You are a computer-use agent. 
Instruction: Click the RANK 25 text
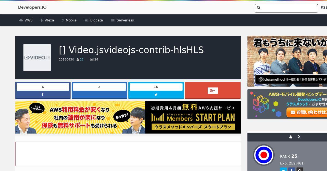click(289, 156)
